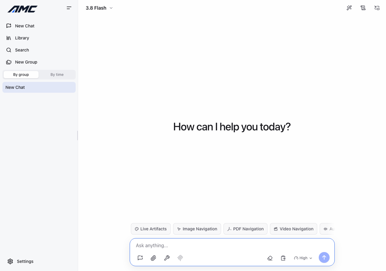Toggle the layout switch icon in the top right corner

[377, 8]
